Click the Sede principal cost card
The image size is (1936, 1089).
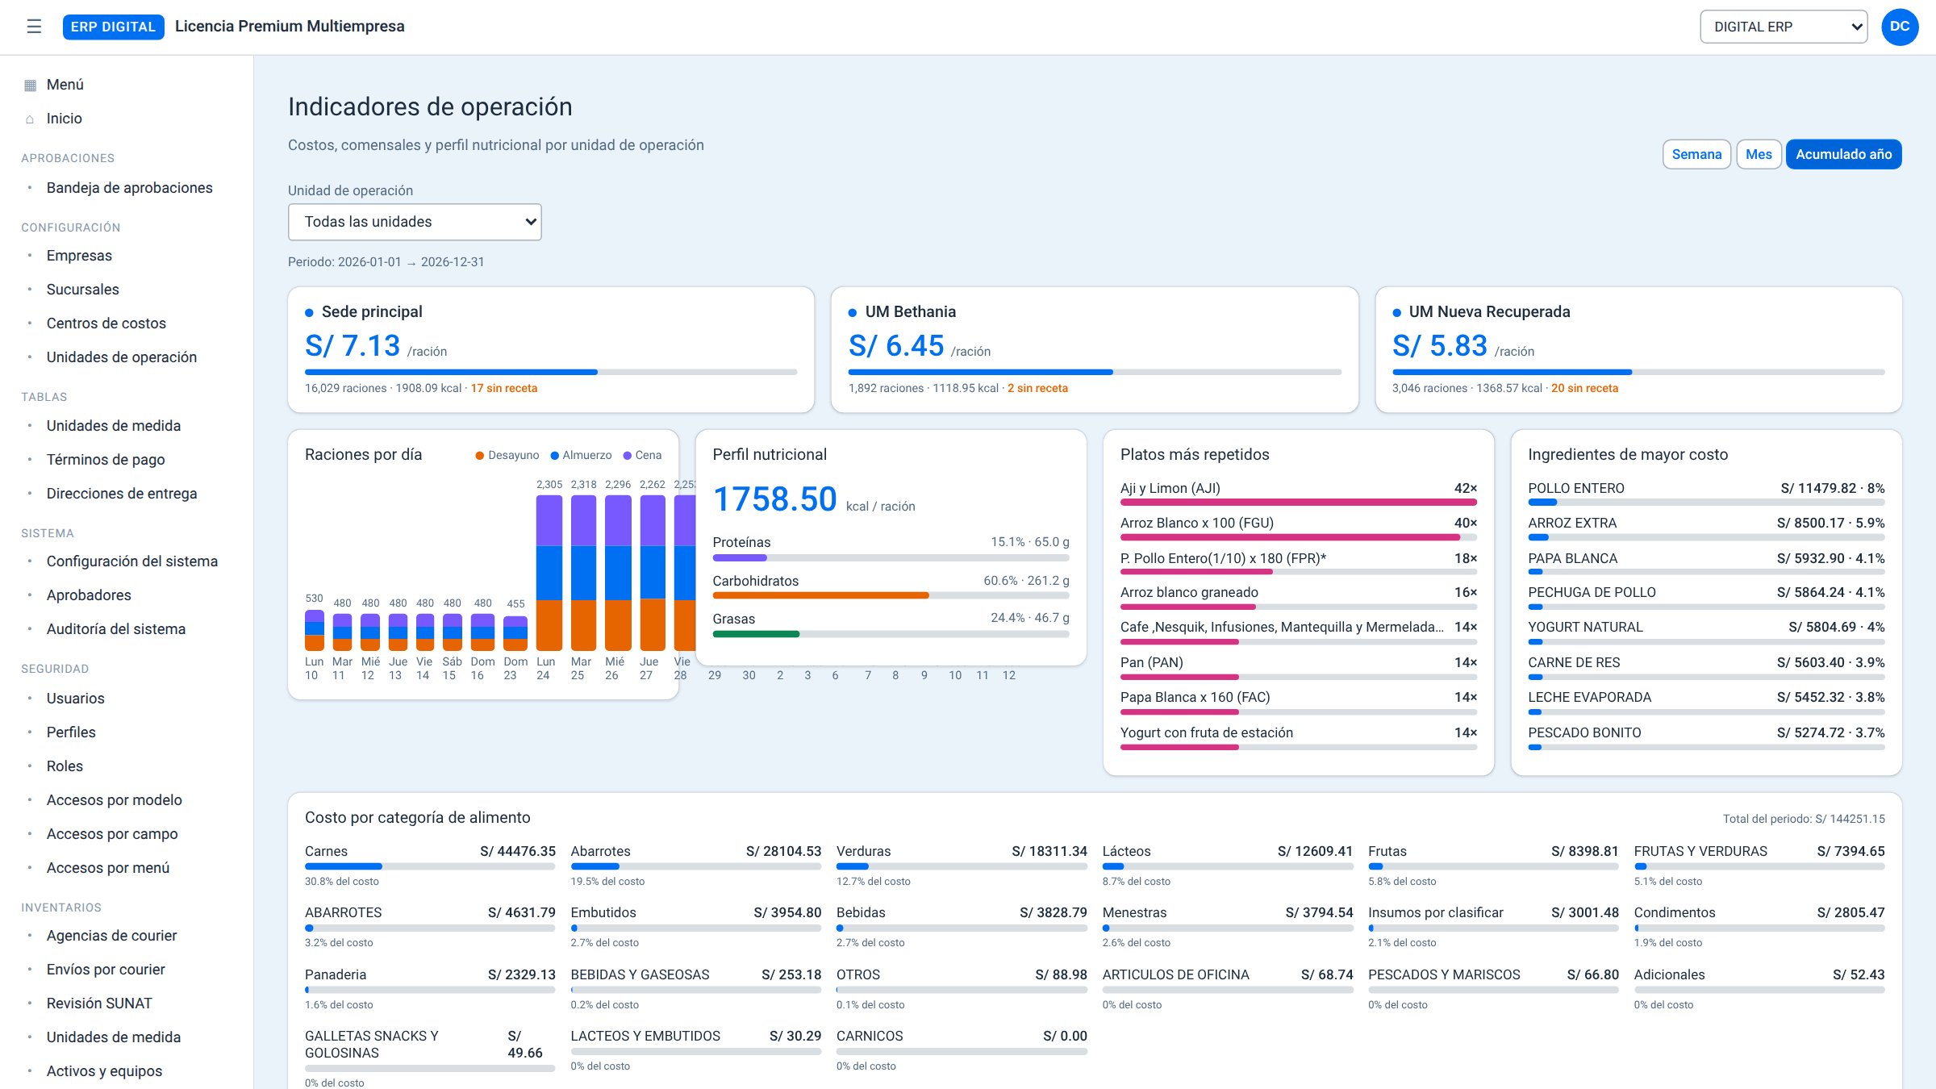tap(551, 350)
